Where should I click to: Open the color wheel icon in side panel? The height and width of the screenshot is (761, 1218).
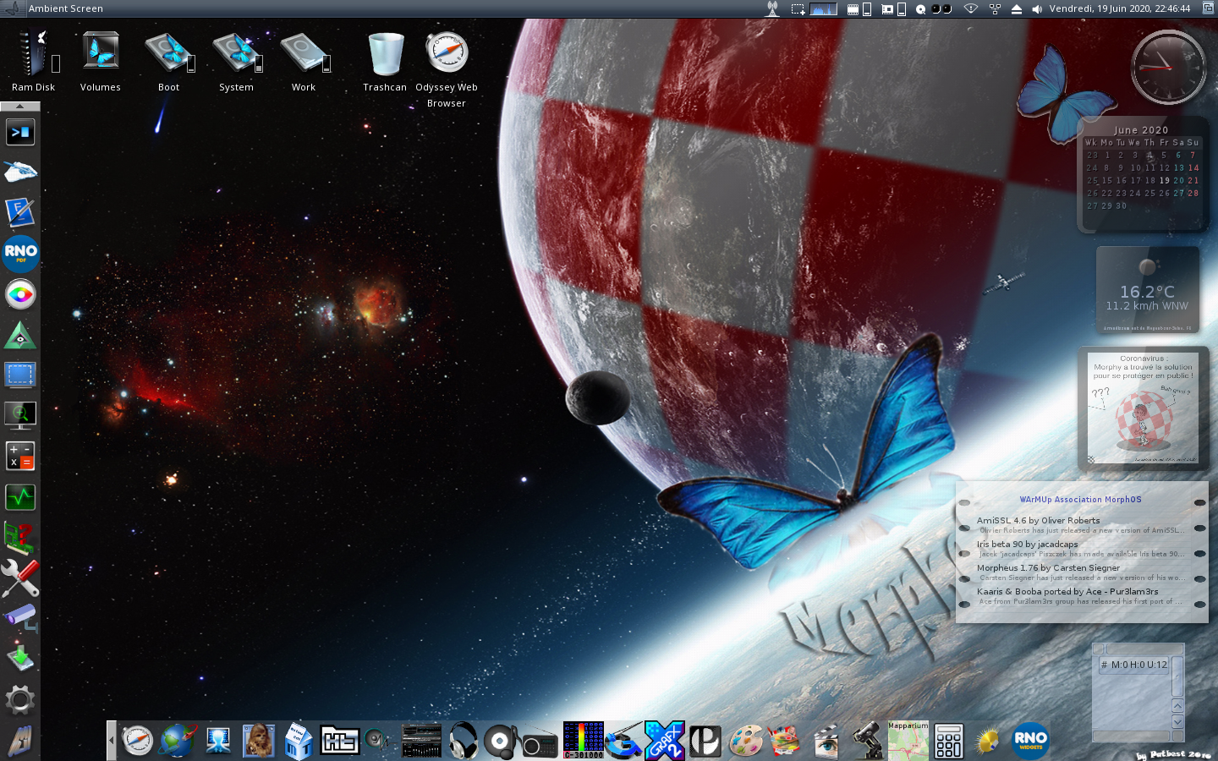(20, 294)
